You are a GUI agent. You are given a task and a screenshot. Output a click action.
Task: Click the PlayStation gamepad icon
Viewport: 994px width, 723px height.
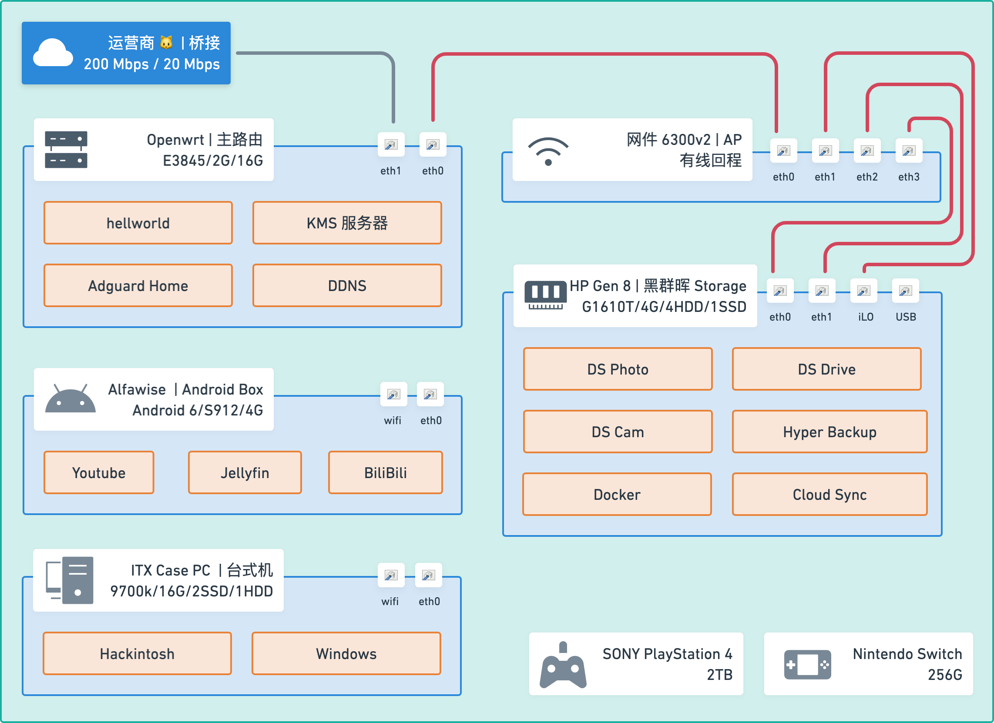[x=563, y=666]
